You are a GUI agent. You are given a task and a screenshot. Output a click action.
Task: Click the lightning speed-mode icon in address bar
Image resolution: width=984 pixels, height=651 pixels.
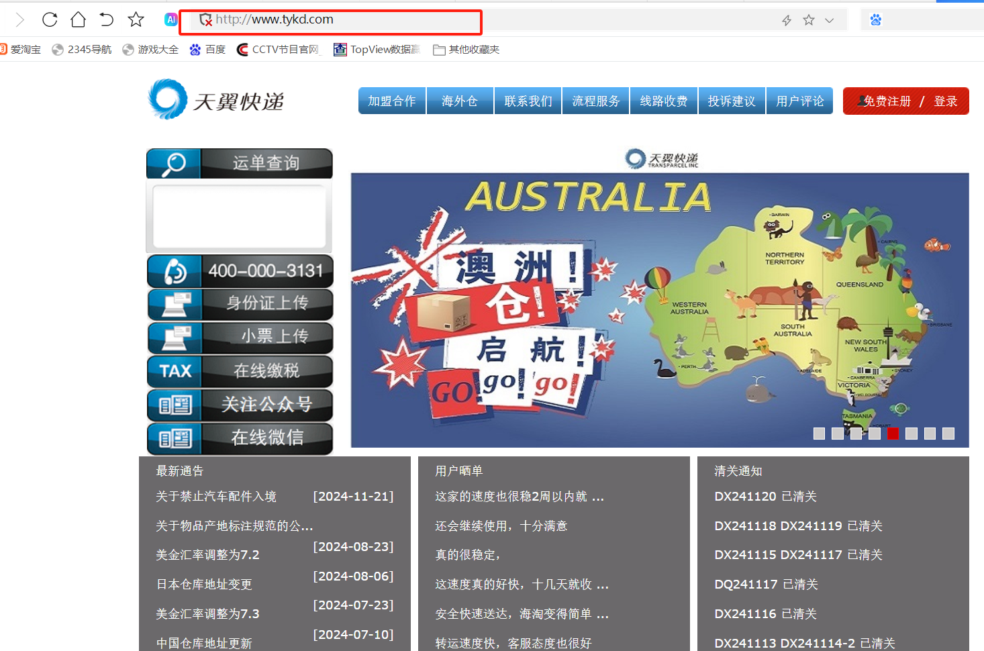click(x=787, y=20)
